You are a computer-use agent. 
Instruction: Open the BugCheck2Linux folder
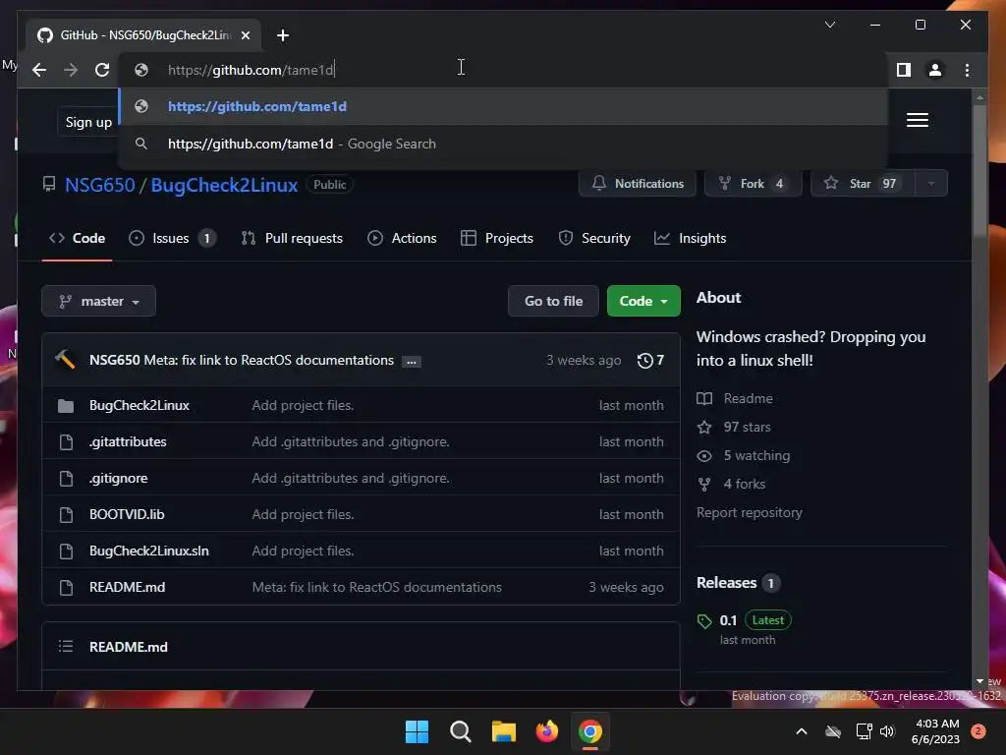140,406
